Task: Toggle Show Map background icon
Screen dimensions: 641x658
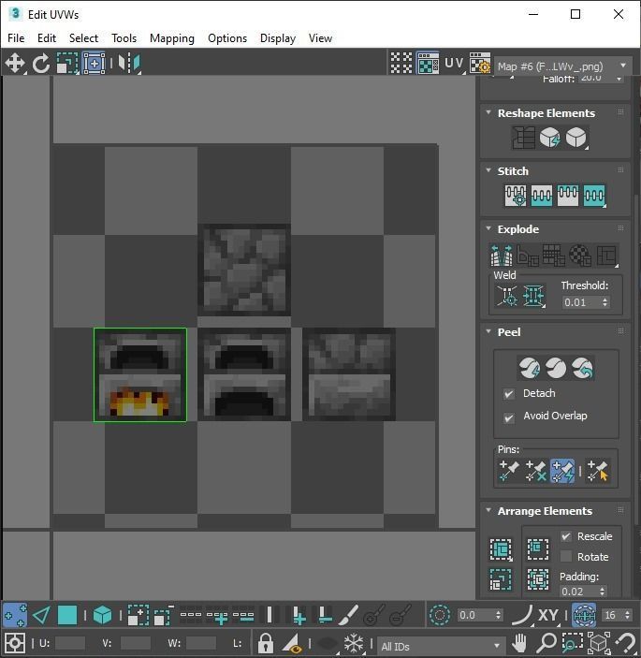Action: click(x=428, y=64)
